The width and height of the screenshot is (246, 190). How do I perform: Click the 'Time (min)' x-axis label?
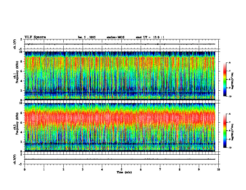124,172
